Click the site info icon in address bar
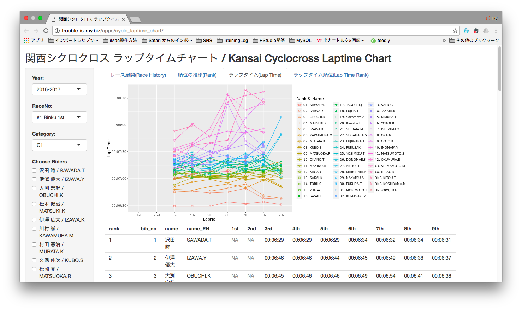 (x=57, y=31)
